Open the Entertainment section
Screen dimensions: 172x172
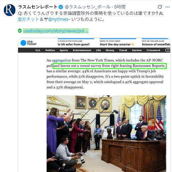[x=82, y=50]
